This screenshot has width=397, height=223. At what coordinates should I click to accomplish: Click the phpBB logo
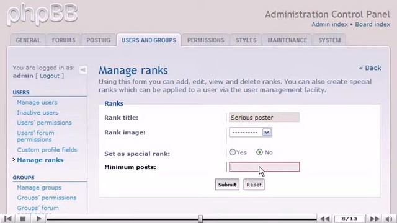pos(42,14)
